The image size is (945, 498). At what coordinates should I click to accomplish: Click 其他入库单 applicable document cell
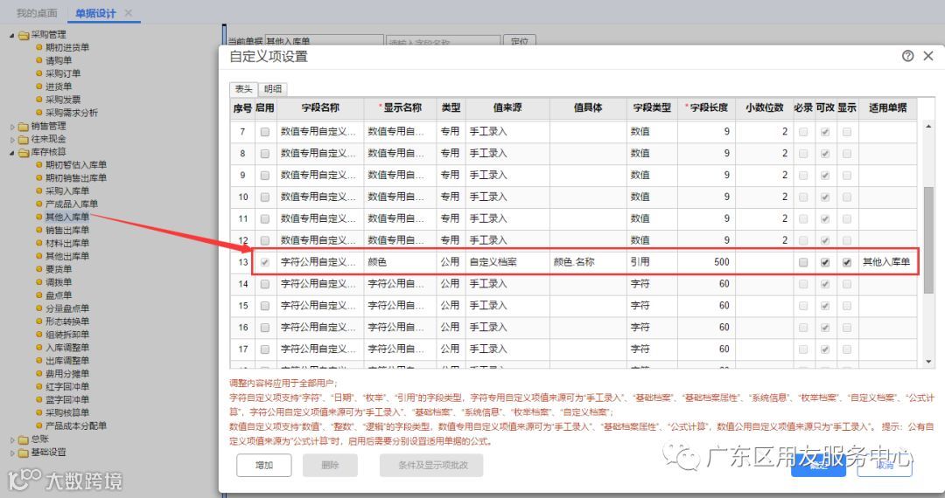tap(888, 262)
